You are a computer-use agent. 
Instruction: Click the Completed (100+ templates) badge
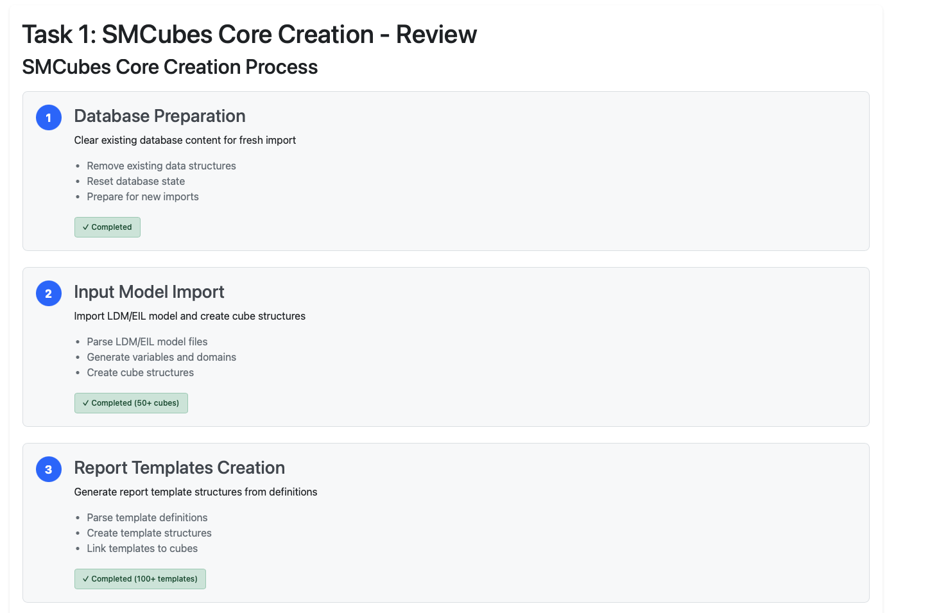click(x=140, y=579)
